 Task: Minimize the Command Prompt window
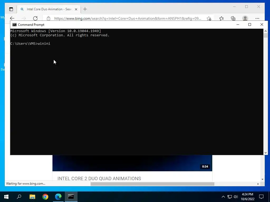point(238,24)
